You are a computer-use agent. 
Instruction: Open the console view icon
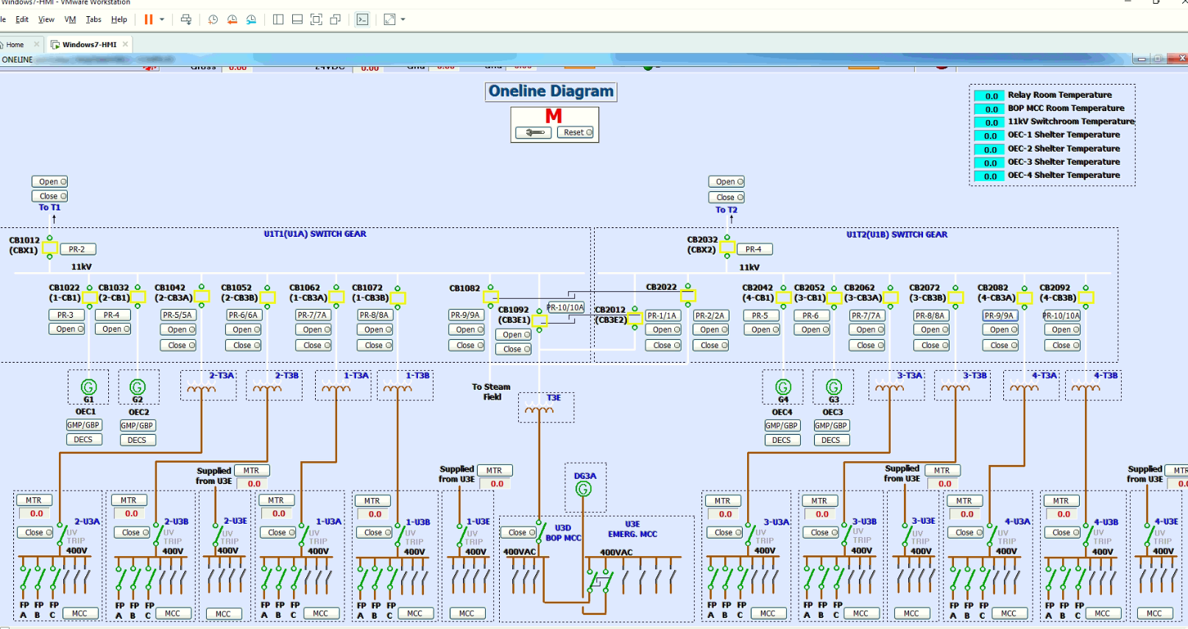[x=362, y=20]
